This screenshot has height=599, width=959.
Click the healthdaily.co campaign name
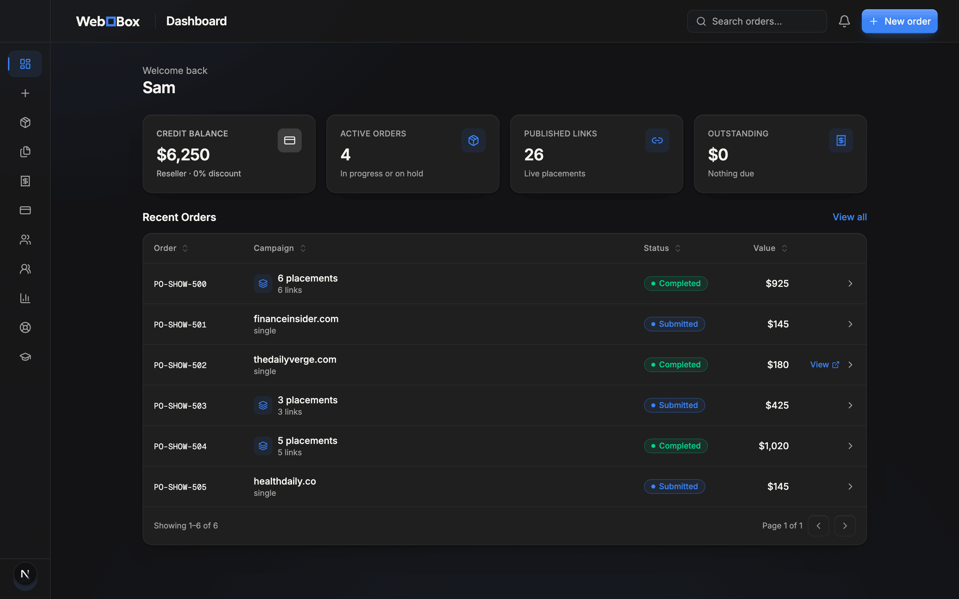pyautogui.click(x=284, y=481)
